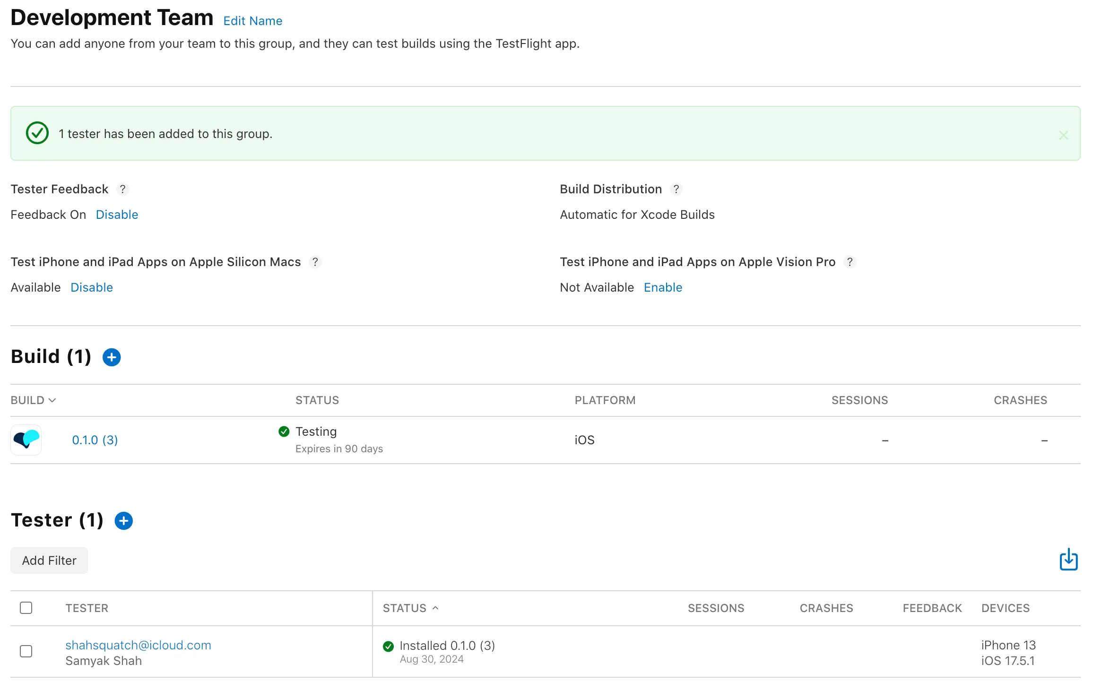The image size is (1093, 690).
Task: Dismiss the tester added success banner
Action: point(1063,135)
